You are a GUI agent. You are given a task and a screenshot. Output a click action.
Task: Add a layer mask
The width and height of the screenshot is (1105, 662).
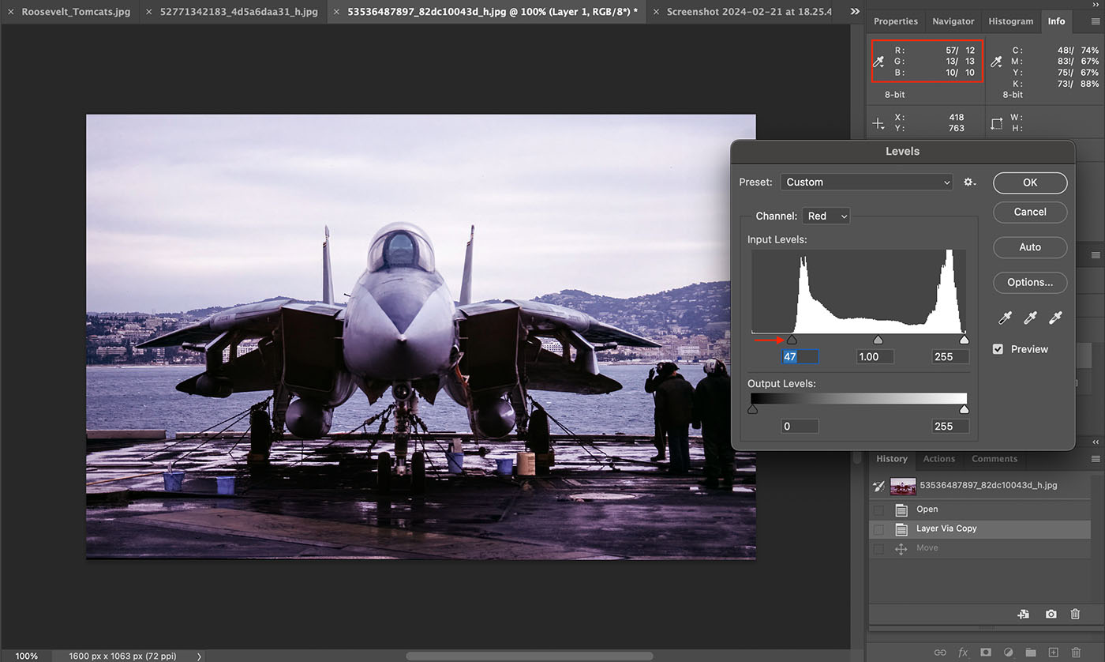(986, 653)
